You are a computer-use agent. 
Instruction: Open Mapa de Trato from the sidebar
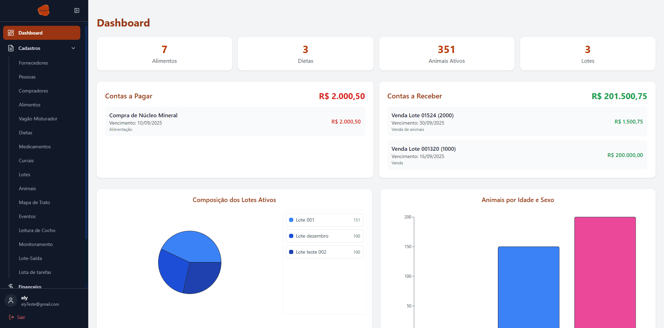(34, 202)
